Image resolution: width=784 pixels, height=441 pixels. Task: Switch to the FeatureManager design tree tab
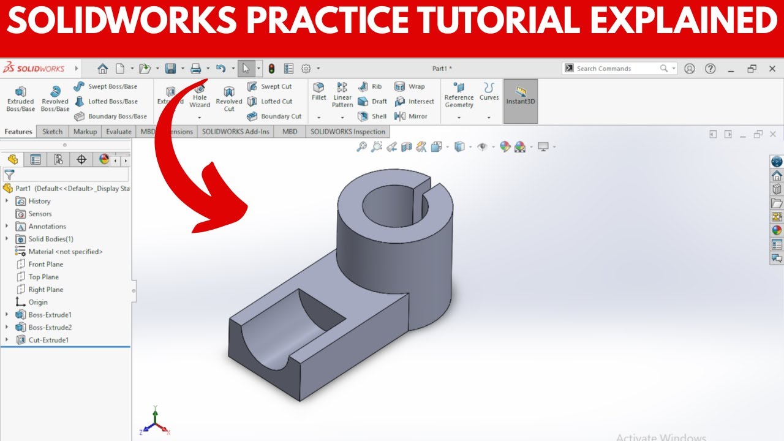pyautogui.click(x=13, y=160)
